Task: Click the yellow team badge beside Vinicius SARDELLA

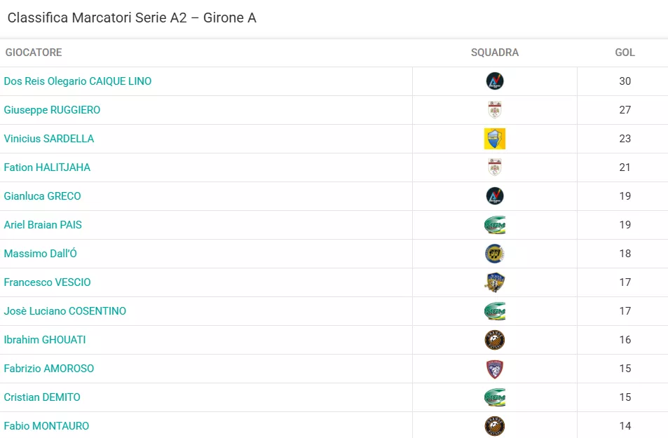Action: [x=495, y=139]
